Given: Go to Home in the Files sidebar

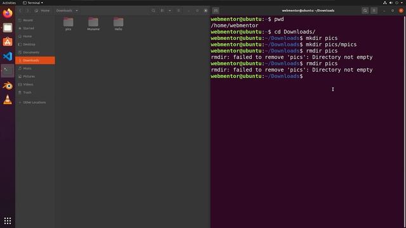Looking at the screenshot, I should 36,36.
